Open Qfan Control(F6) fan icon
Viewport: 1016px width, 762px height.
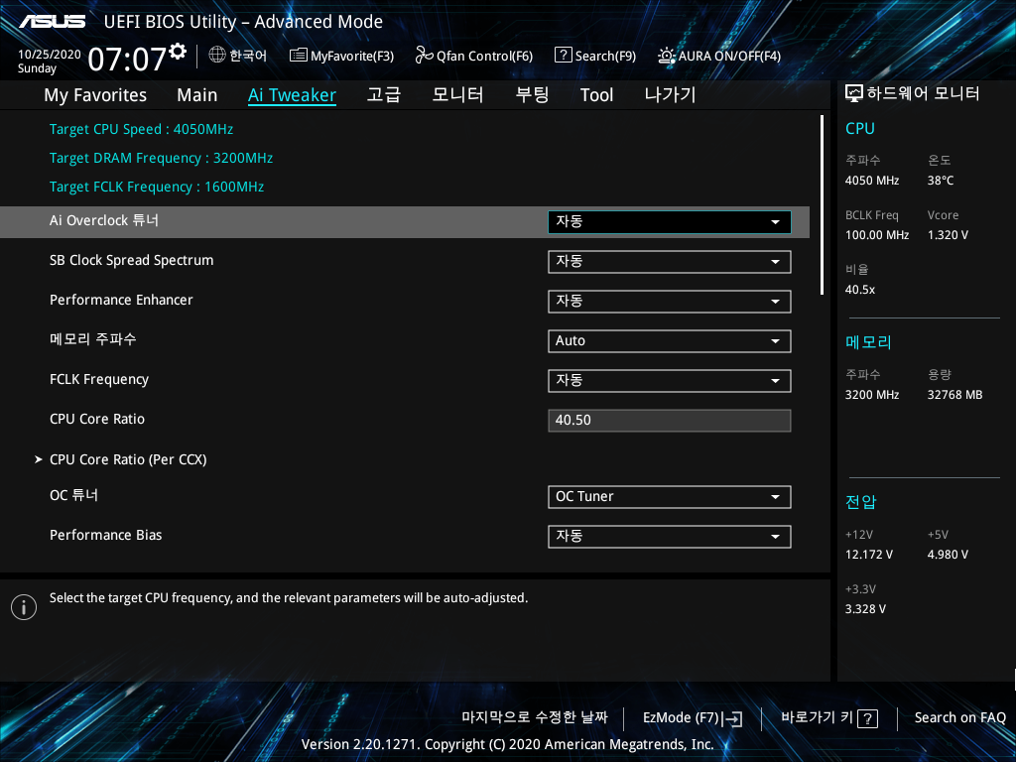[x=424, y=56]
